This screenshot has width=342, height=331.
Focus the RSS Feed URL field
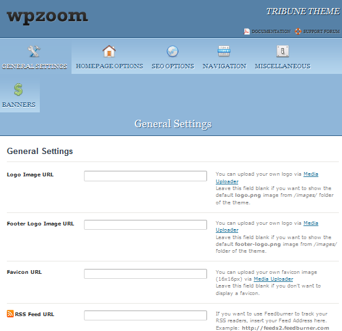pyautogui.click(x=146, y=315)
